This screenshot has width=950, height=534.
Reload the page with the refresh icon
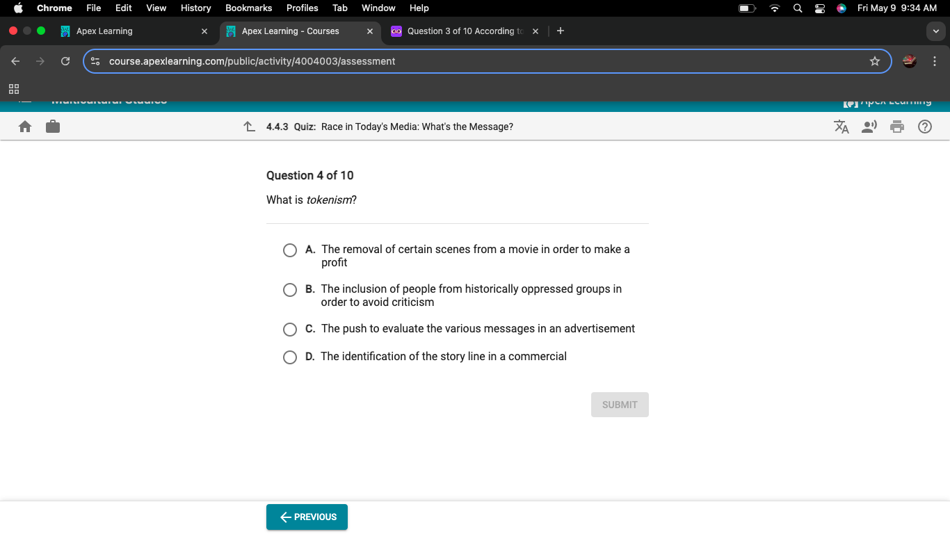(65, 61)
